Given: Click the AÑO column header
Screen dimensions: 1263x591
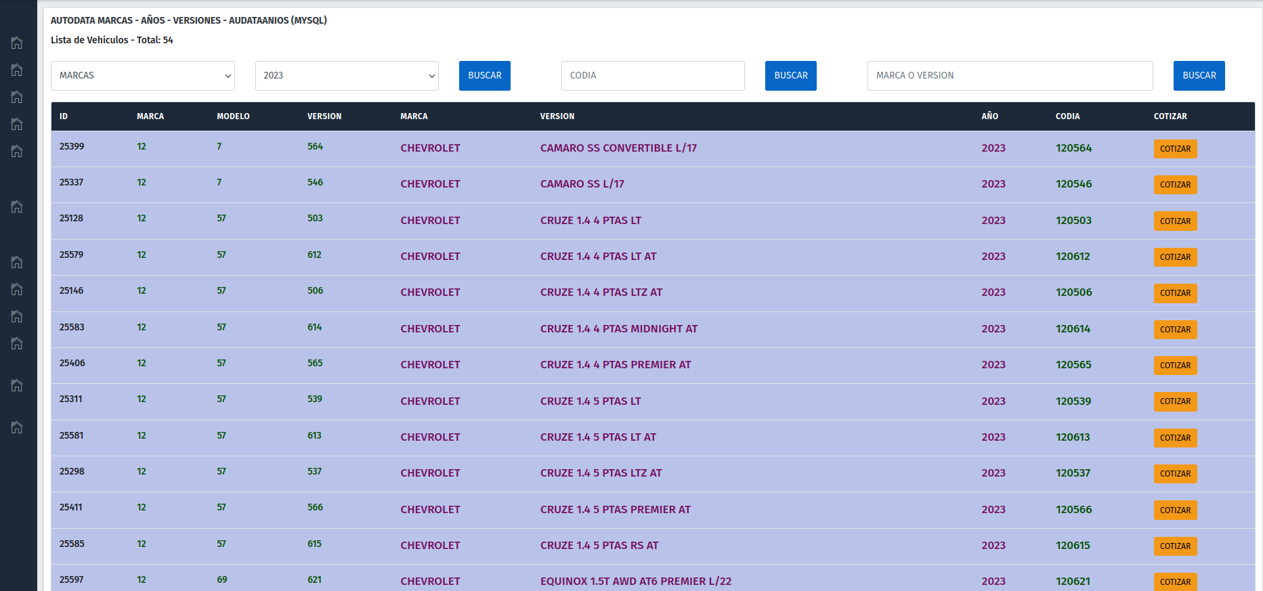Looking at the screenshot, I should (x=990, y=116).
